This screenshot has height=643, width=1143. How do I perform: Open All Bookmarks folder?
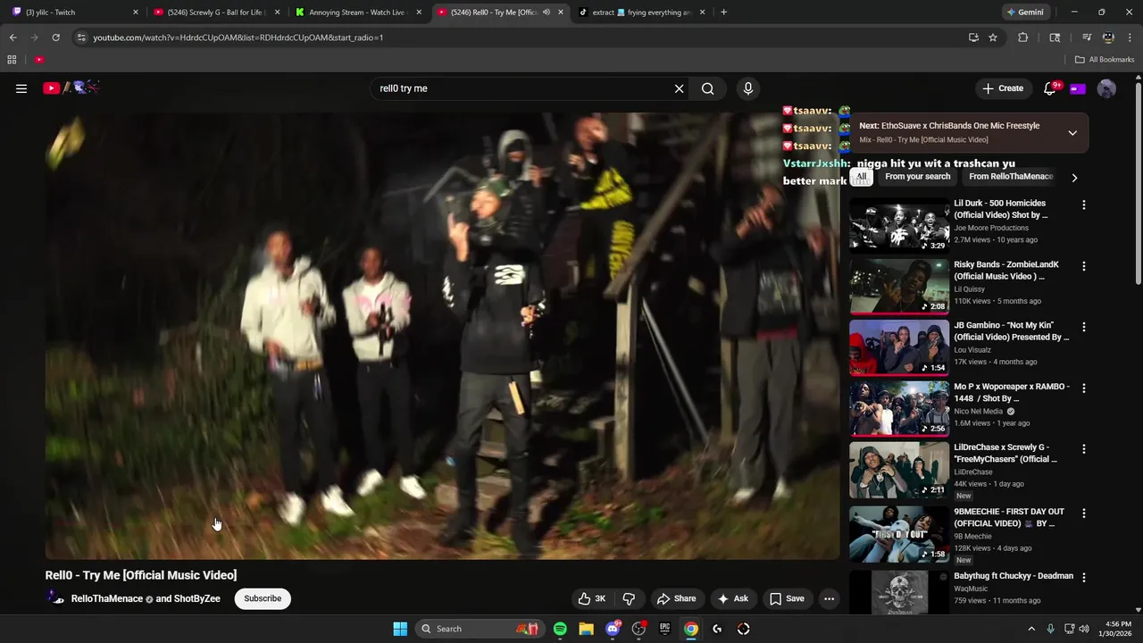pos(1105,60)
